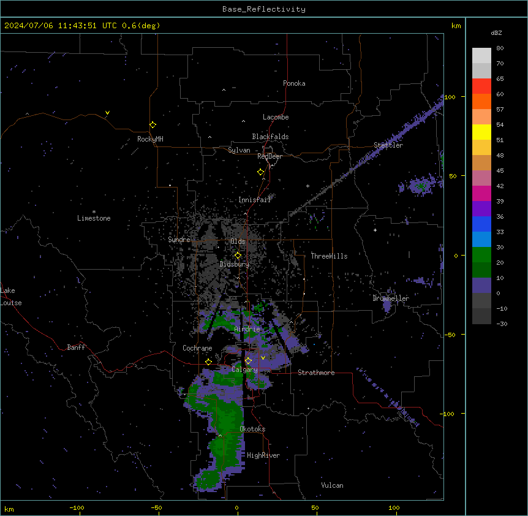Click the Innisfail city label
528x516 pixels.
point(254,200)
